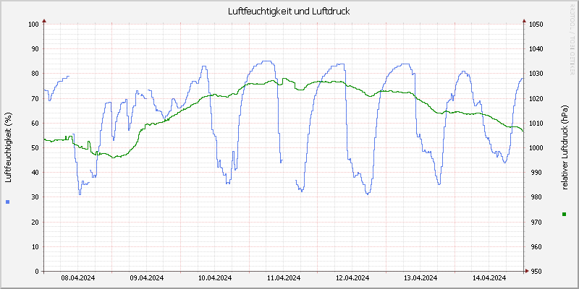This screenshot has width=579, height=289.
Task: Click the 30 value on humidity axis
Action: [x=35, y=197]
